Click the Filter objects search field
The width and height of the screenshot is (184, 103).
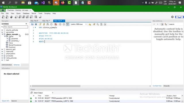pos(16,27)
